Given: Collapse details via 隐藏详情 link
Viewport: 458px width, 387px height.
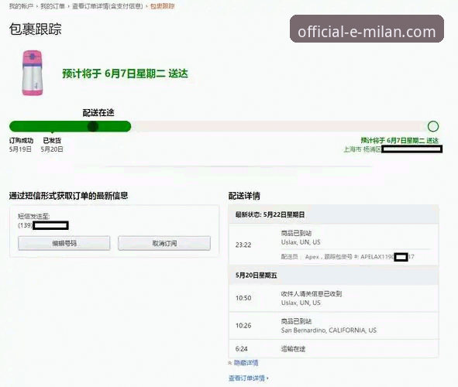Looking at the screenshot, I should click(246, 363).
